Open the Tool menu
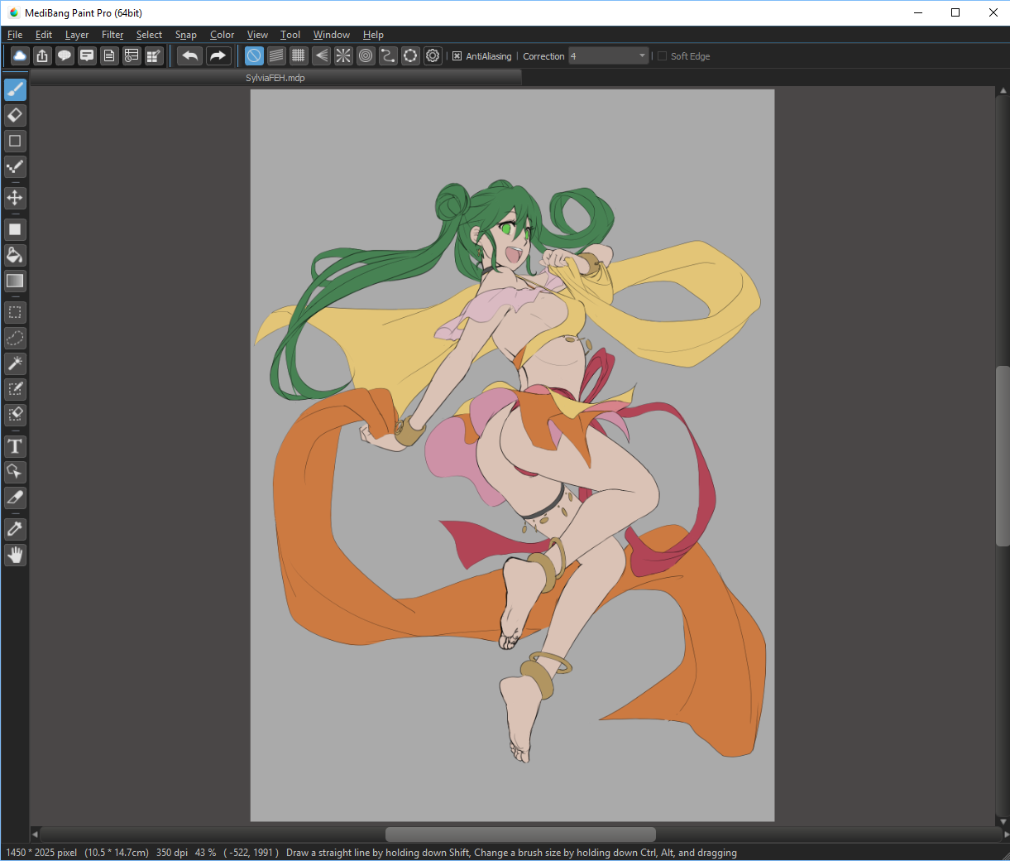This screenshot has width=1010, height=861. point(290,35)
